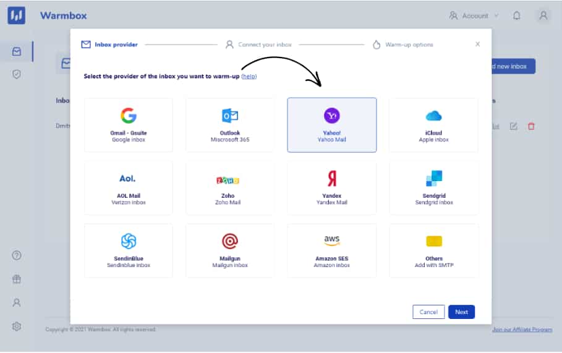The width and height of the screenshot is (562, 353).
Task: Select AOL Mail Verizon inbox
Action: (x=129, y=188)
